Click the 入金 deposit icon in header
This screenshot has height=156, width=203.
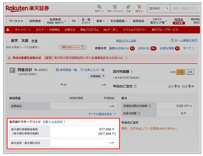(128, 9)
